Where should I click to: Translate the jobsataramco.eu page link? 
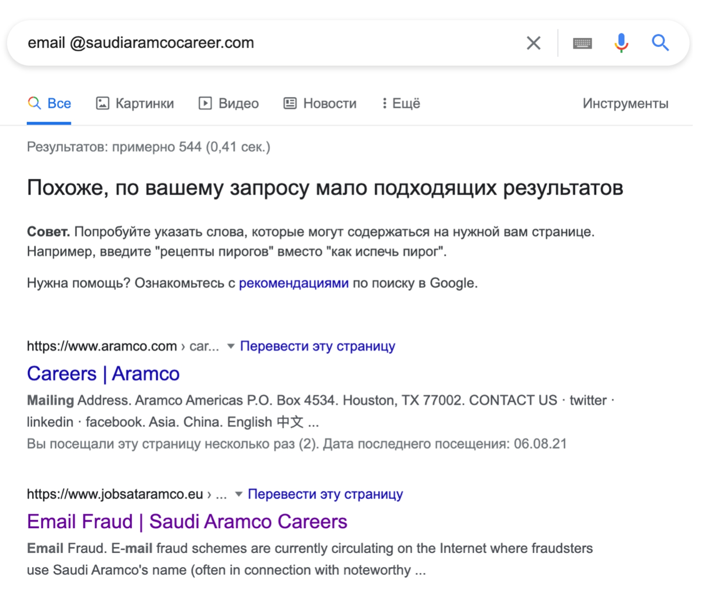pyautogui.click(x=325, y=494)
